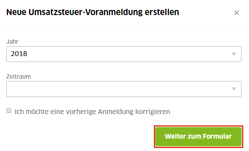
Task: Click the gray triangle icon in Zeitraum box
Action: [x=234, y=89]
